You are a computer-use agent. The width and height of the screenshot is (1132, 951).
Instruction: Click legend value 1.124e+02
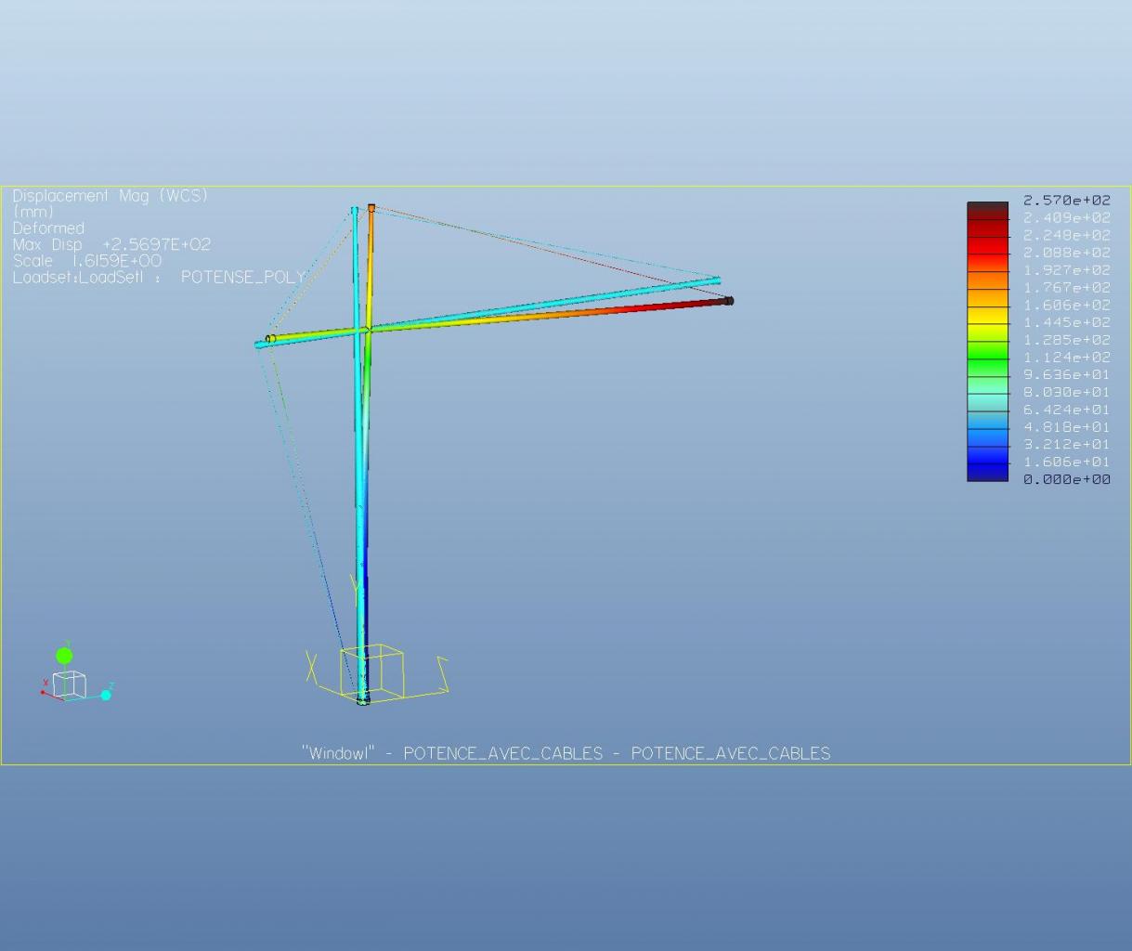click(x=1066, y=357)
